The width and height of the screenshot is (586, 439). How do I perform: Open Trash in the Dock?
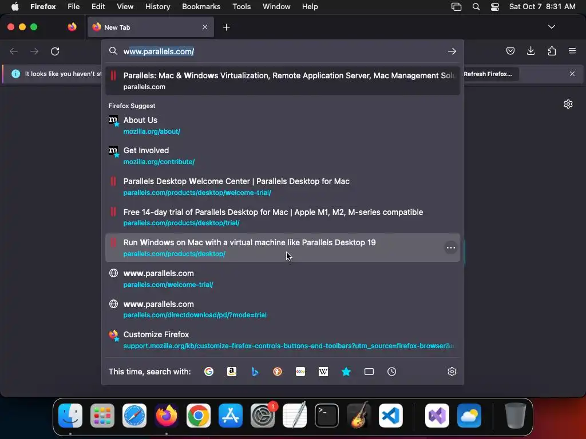516,415
